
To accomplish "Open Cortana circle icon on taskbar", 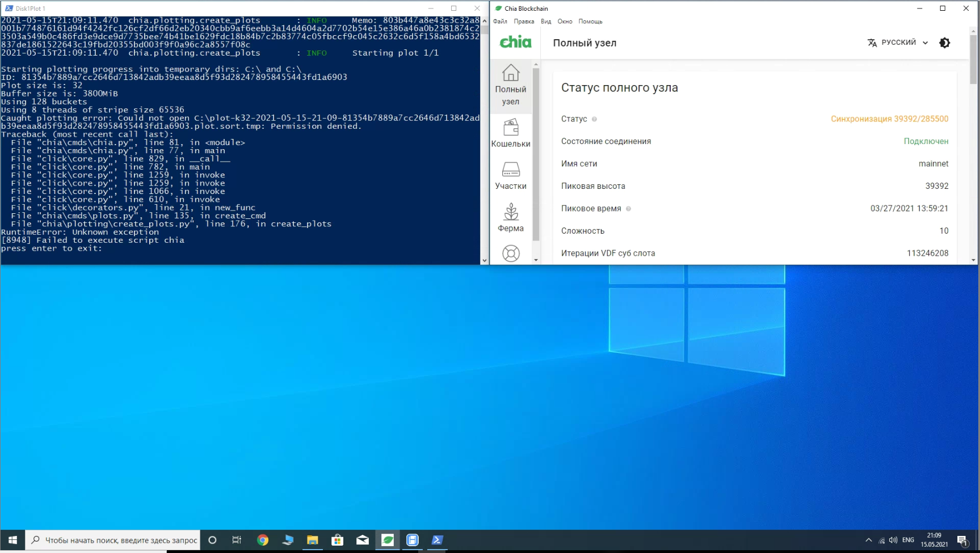I will (212, 540).
